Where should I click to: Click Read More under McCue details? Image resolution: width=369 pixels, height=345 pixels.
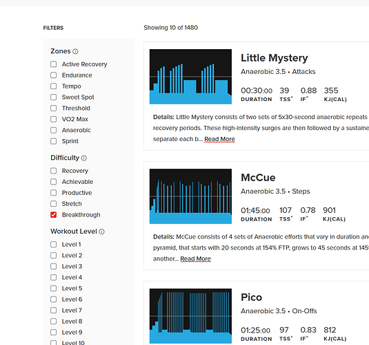click(196, 259)
